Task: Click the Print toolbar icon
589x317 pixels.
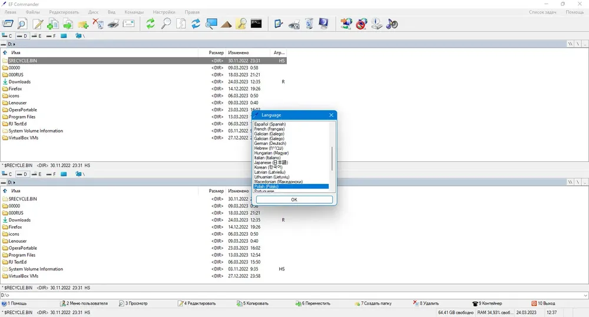Action: click(x=113, y=24)
